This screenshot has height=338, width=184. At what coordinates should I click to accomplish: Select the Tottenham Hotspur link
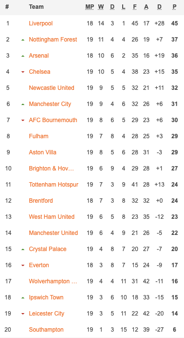tap(54, 185)
